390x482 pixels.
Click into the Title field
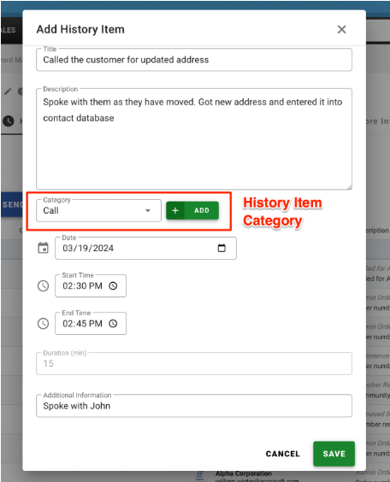click(194, 60)
